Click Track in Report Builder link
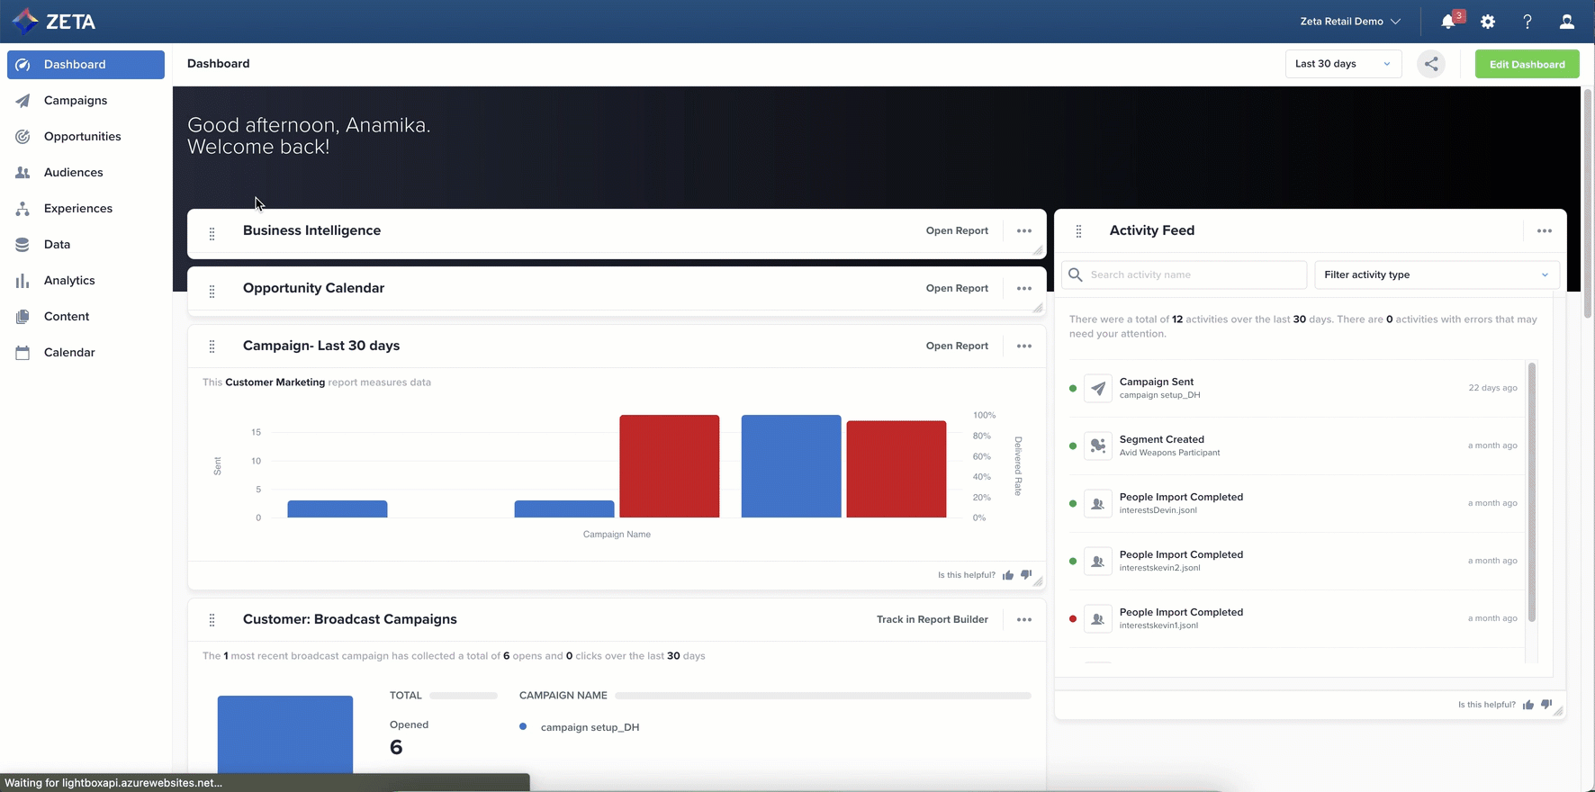The height and width of the screenshot is (792, 1595). (932, 619)
